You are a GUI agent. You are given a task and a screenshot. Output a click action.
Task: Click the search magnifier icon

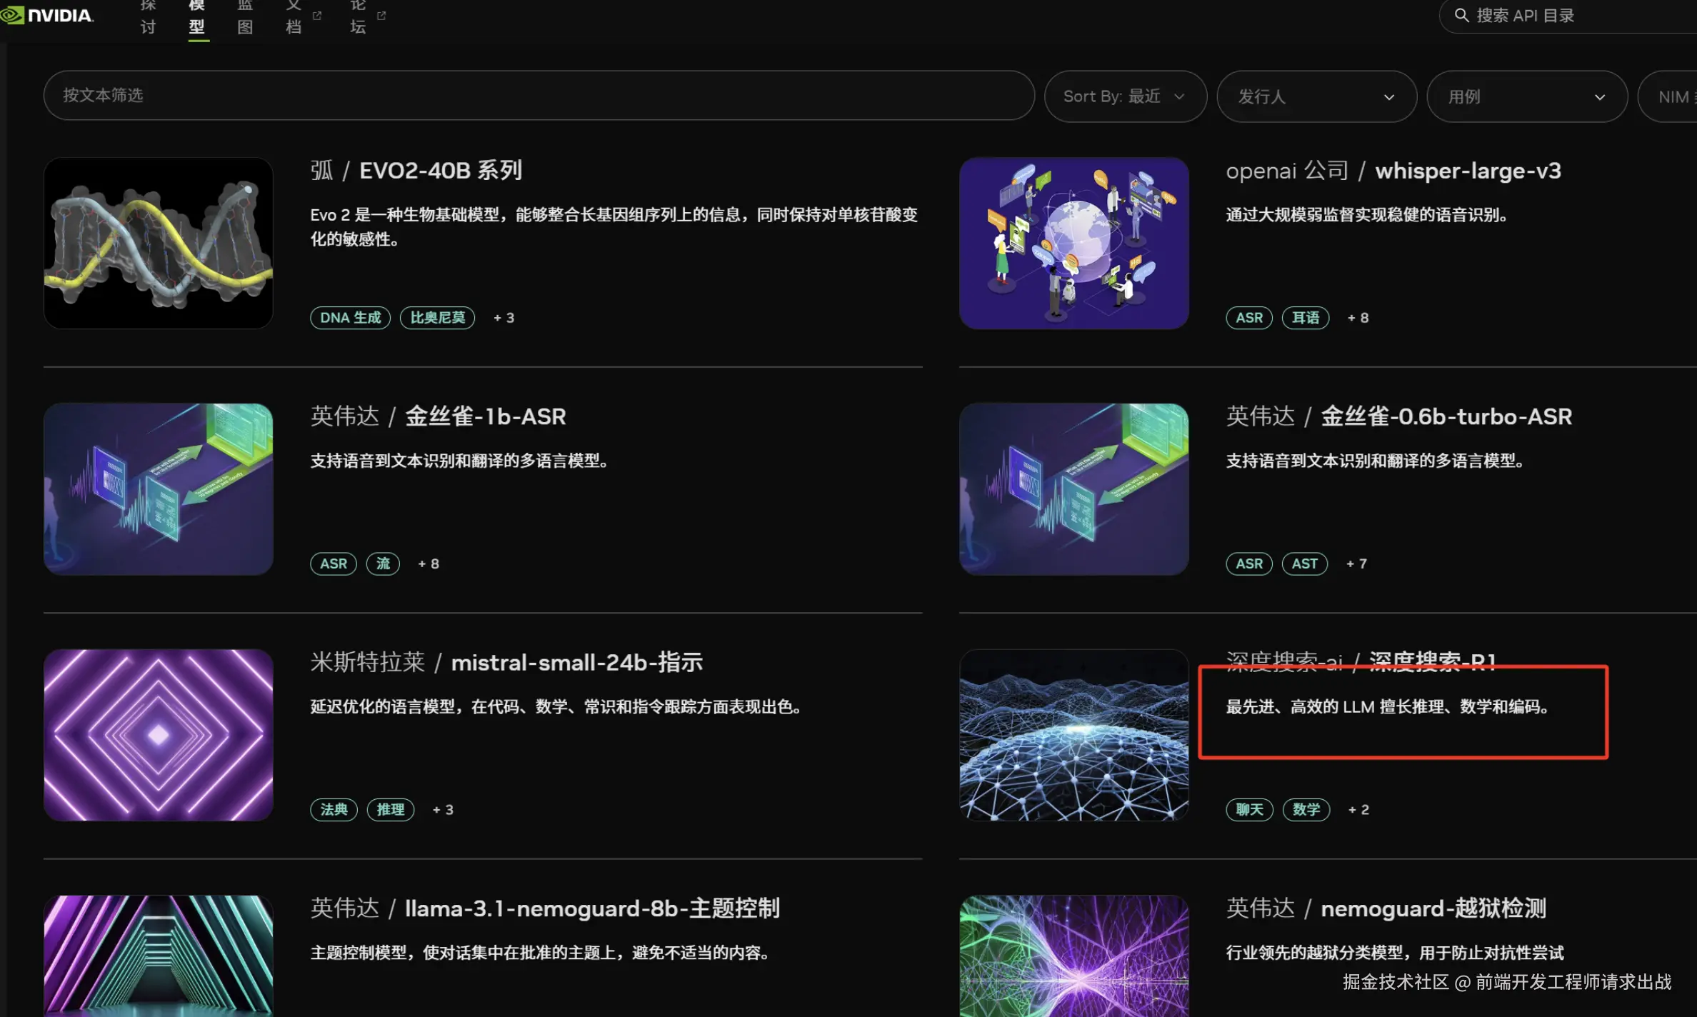pos(1461,16)
